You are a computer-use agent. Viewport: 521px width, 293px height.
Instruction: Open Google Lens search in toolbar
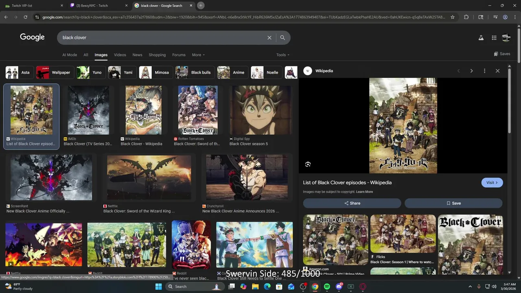(481, 17)
